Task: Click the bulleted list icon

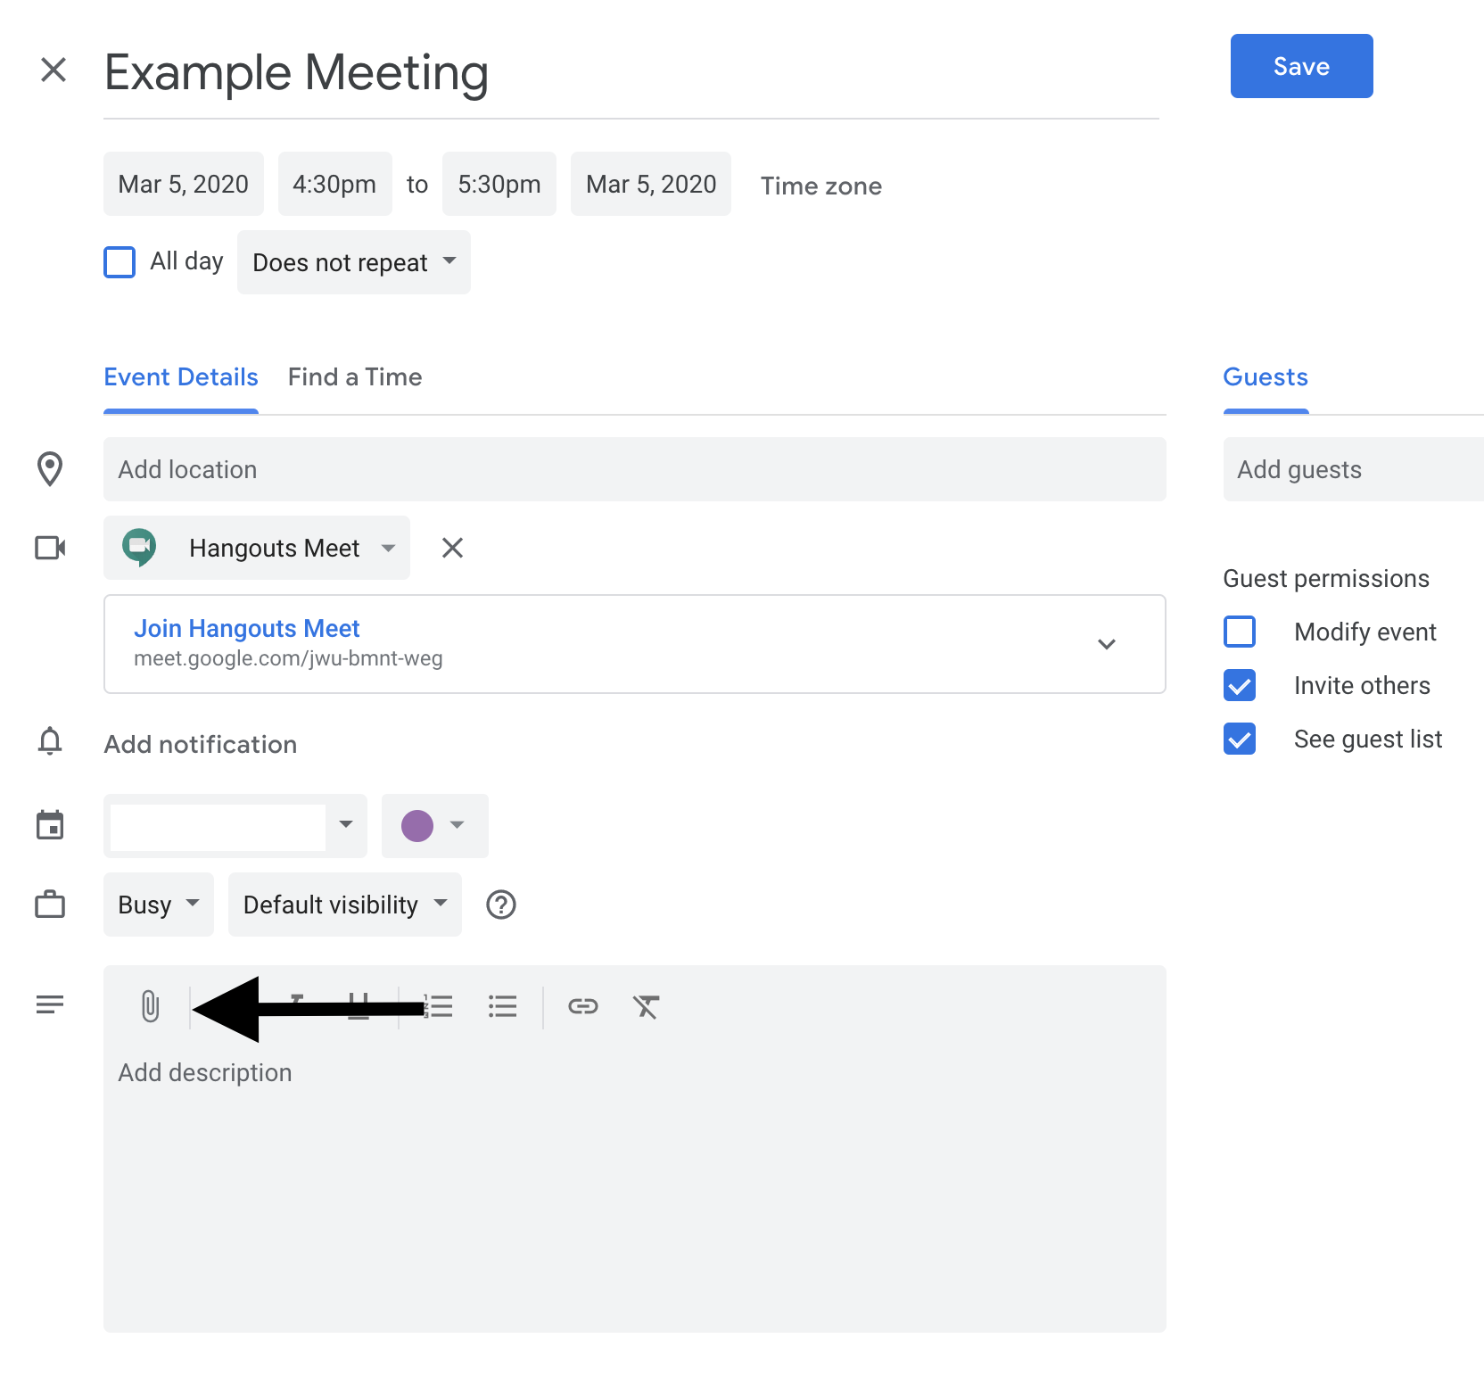Action: 503,1006
